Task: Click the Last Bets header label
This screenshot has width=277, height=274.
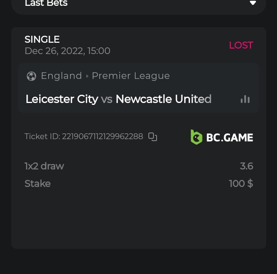Action: tap(46, 3)
